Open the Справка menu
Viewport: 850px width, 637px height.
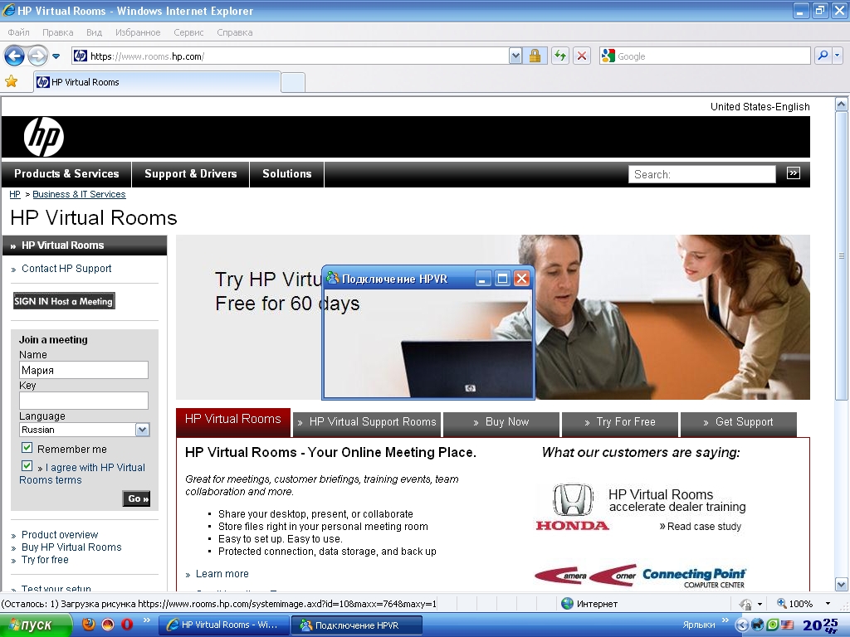pos(235,32)
